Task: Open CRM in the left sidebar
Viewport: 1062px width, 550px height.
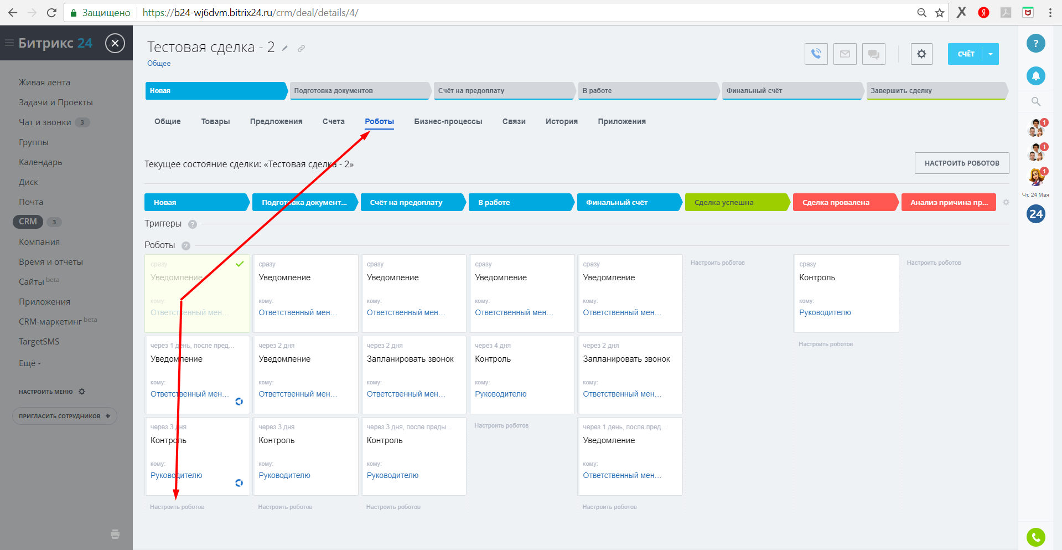Action: click(x=28, y=222)
